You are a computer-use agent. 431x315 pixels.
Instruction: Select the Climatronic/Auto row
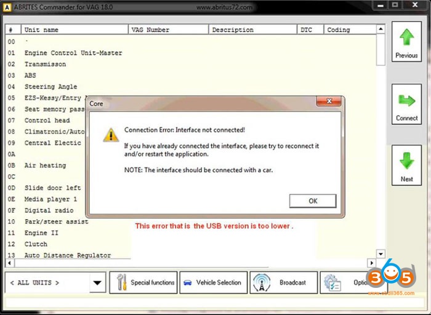(47, 132)
